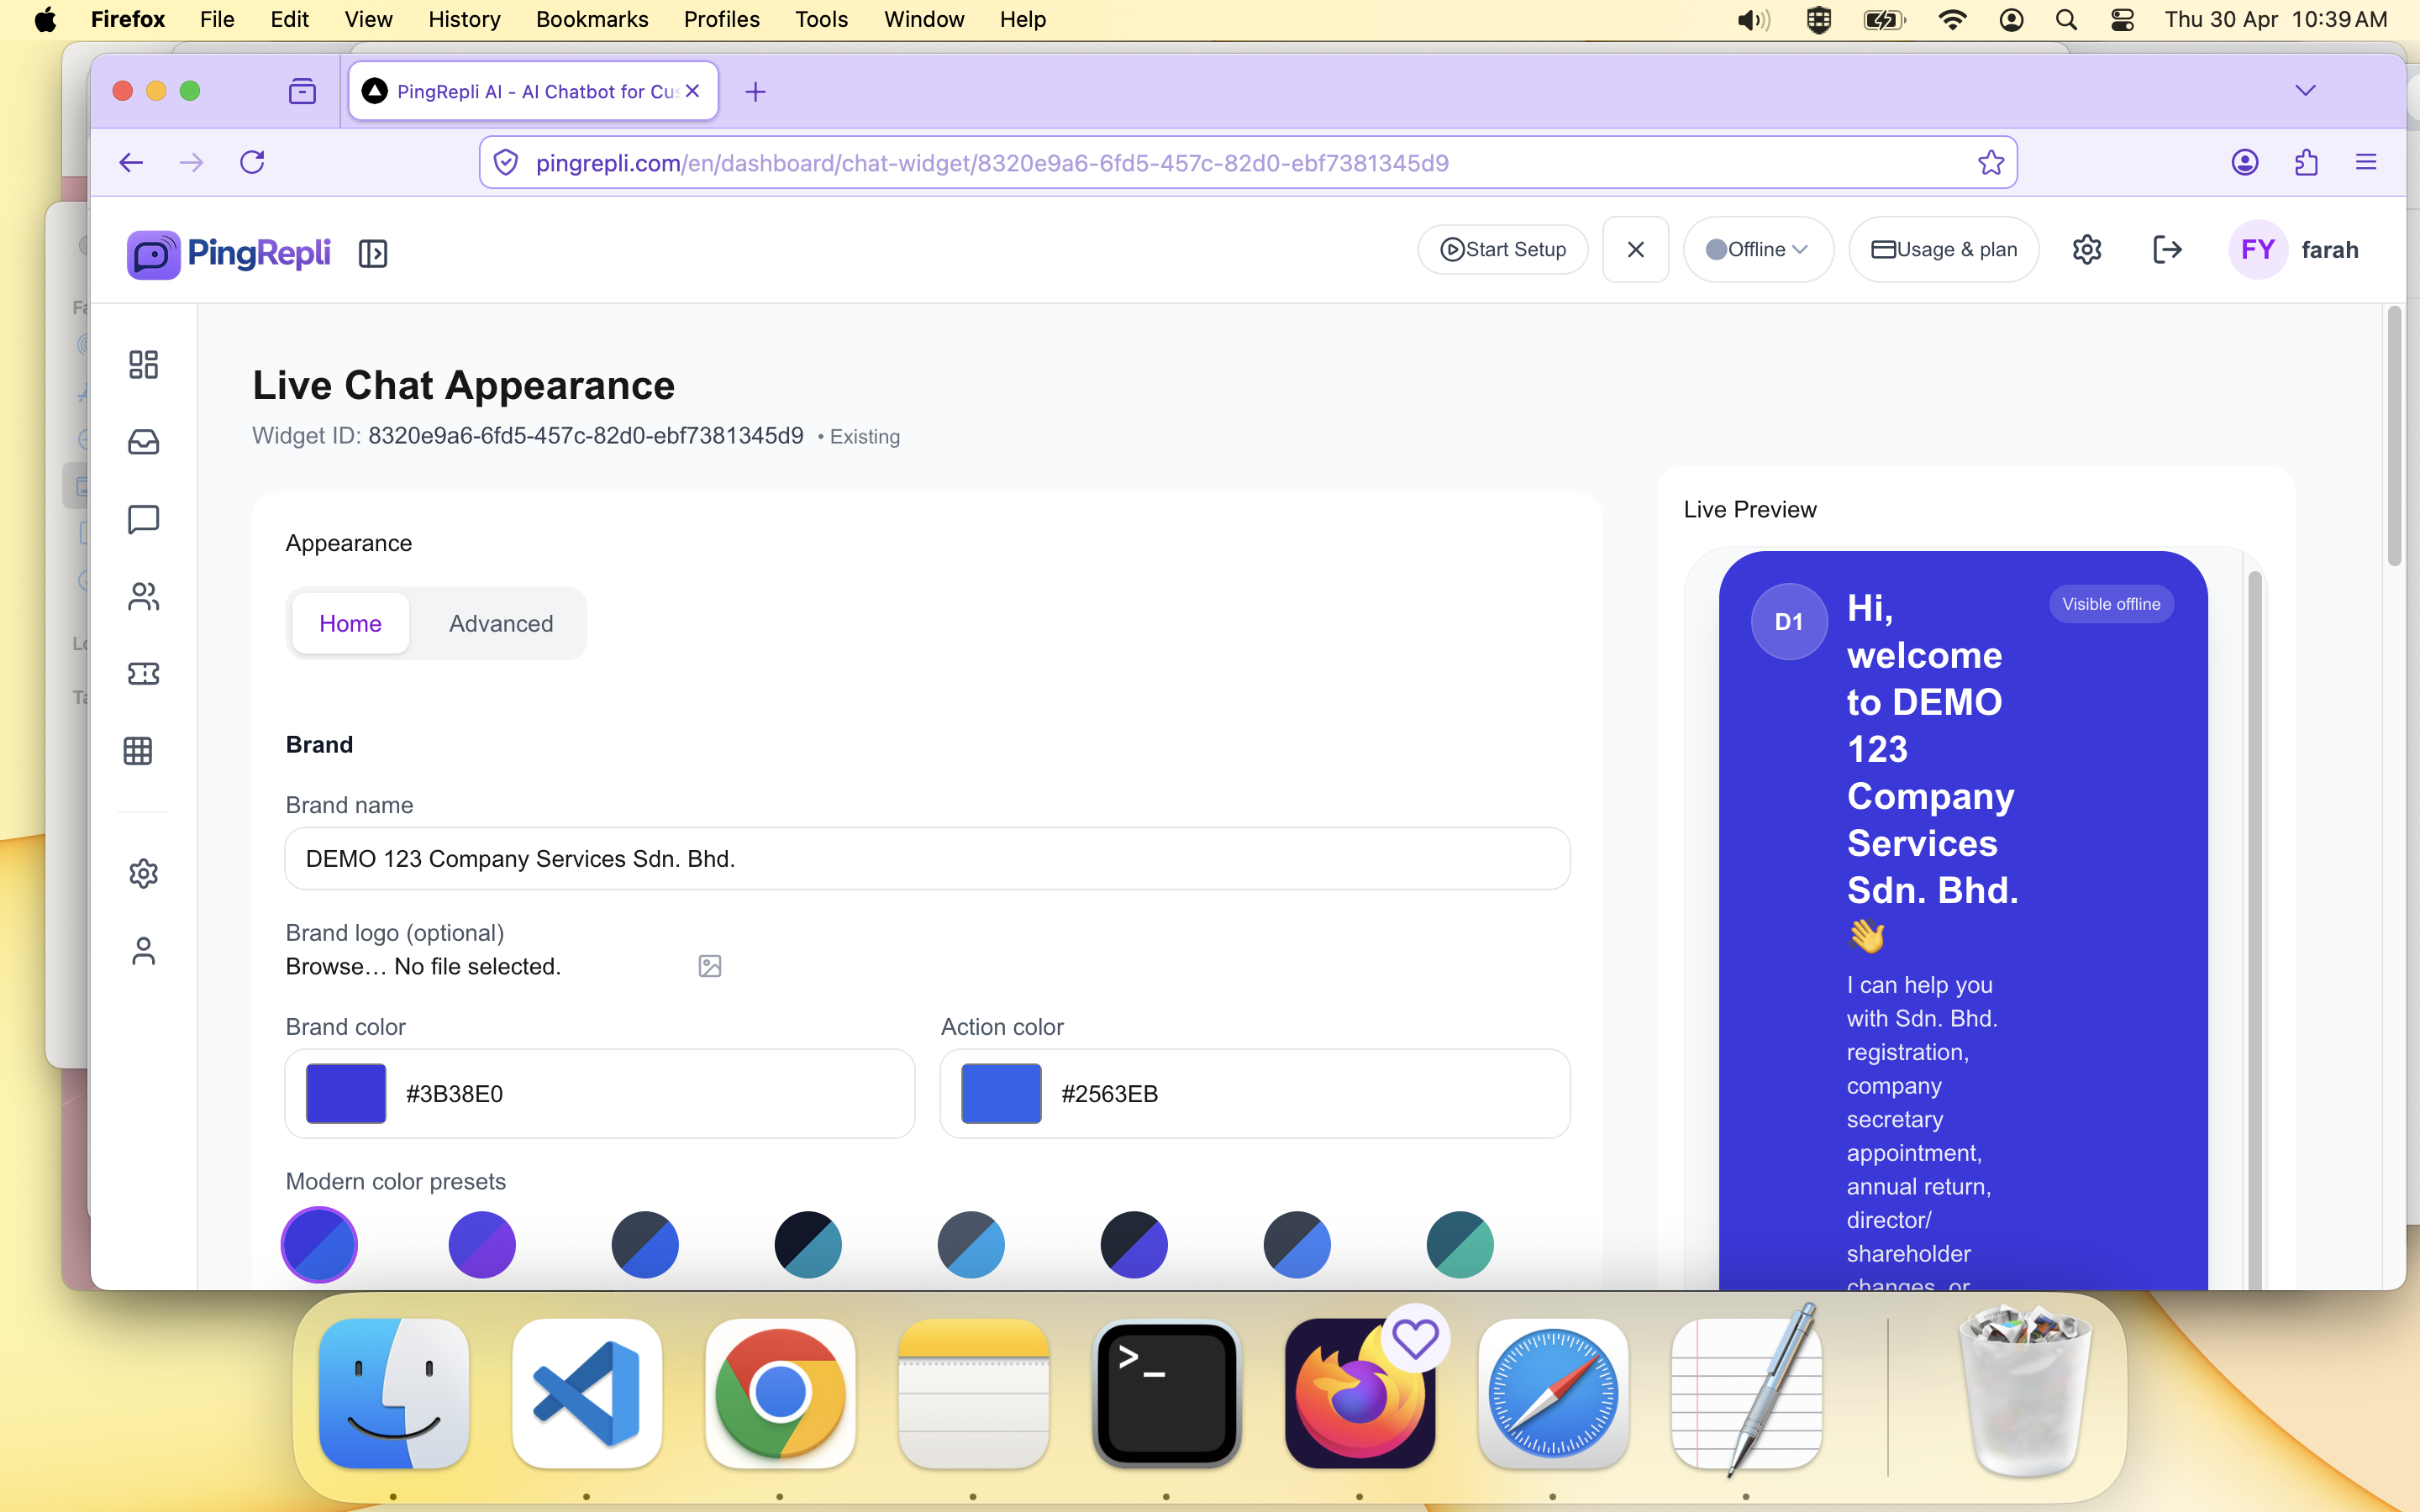
Task: Click the Start Setup button
Action: pyautogui.click(x=1503, y=249)
